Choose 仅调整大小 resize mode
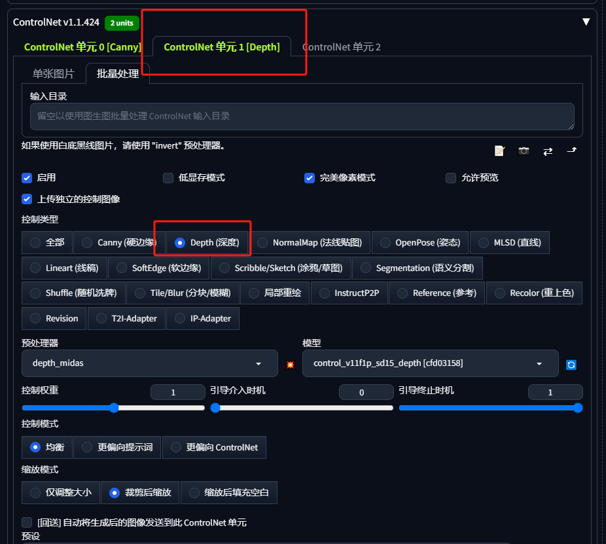 coord(61,492)
